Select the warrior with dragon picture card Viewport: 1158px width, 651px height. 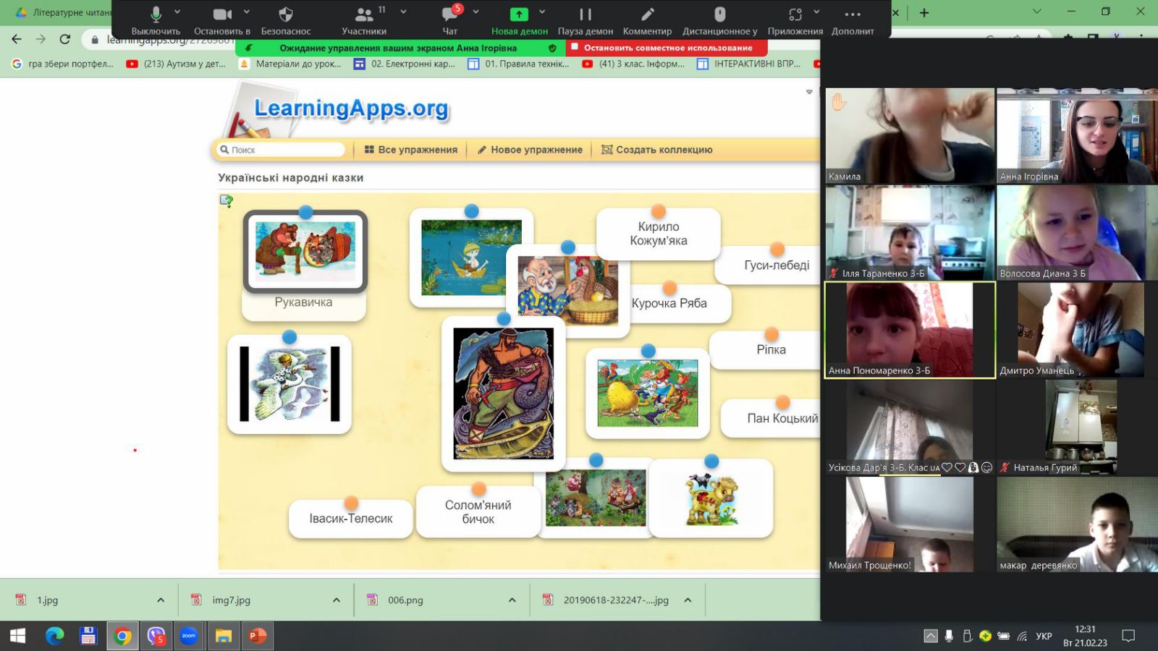(x=504, y=393)
